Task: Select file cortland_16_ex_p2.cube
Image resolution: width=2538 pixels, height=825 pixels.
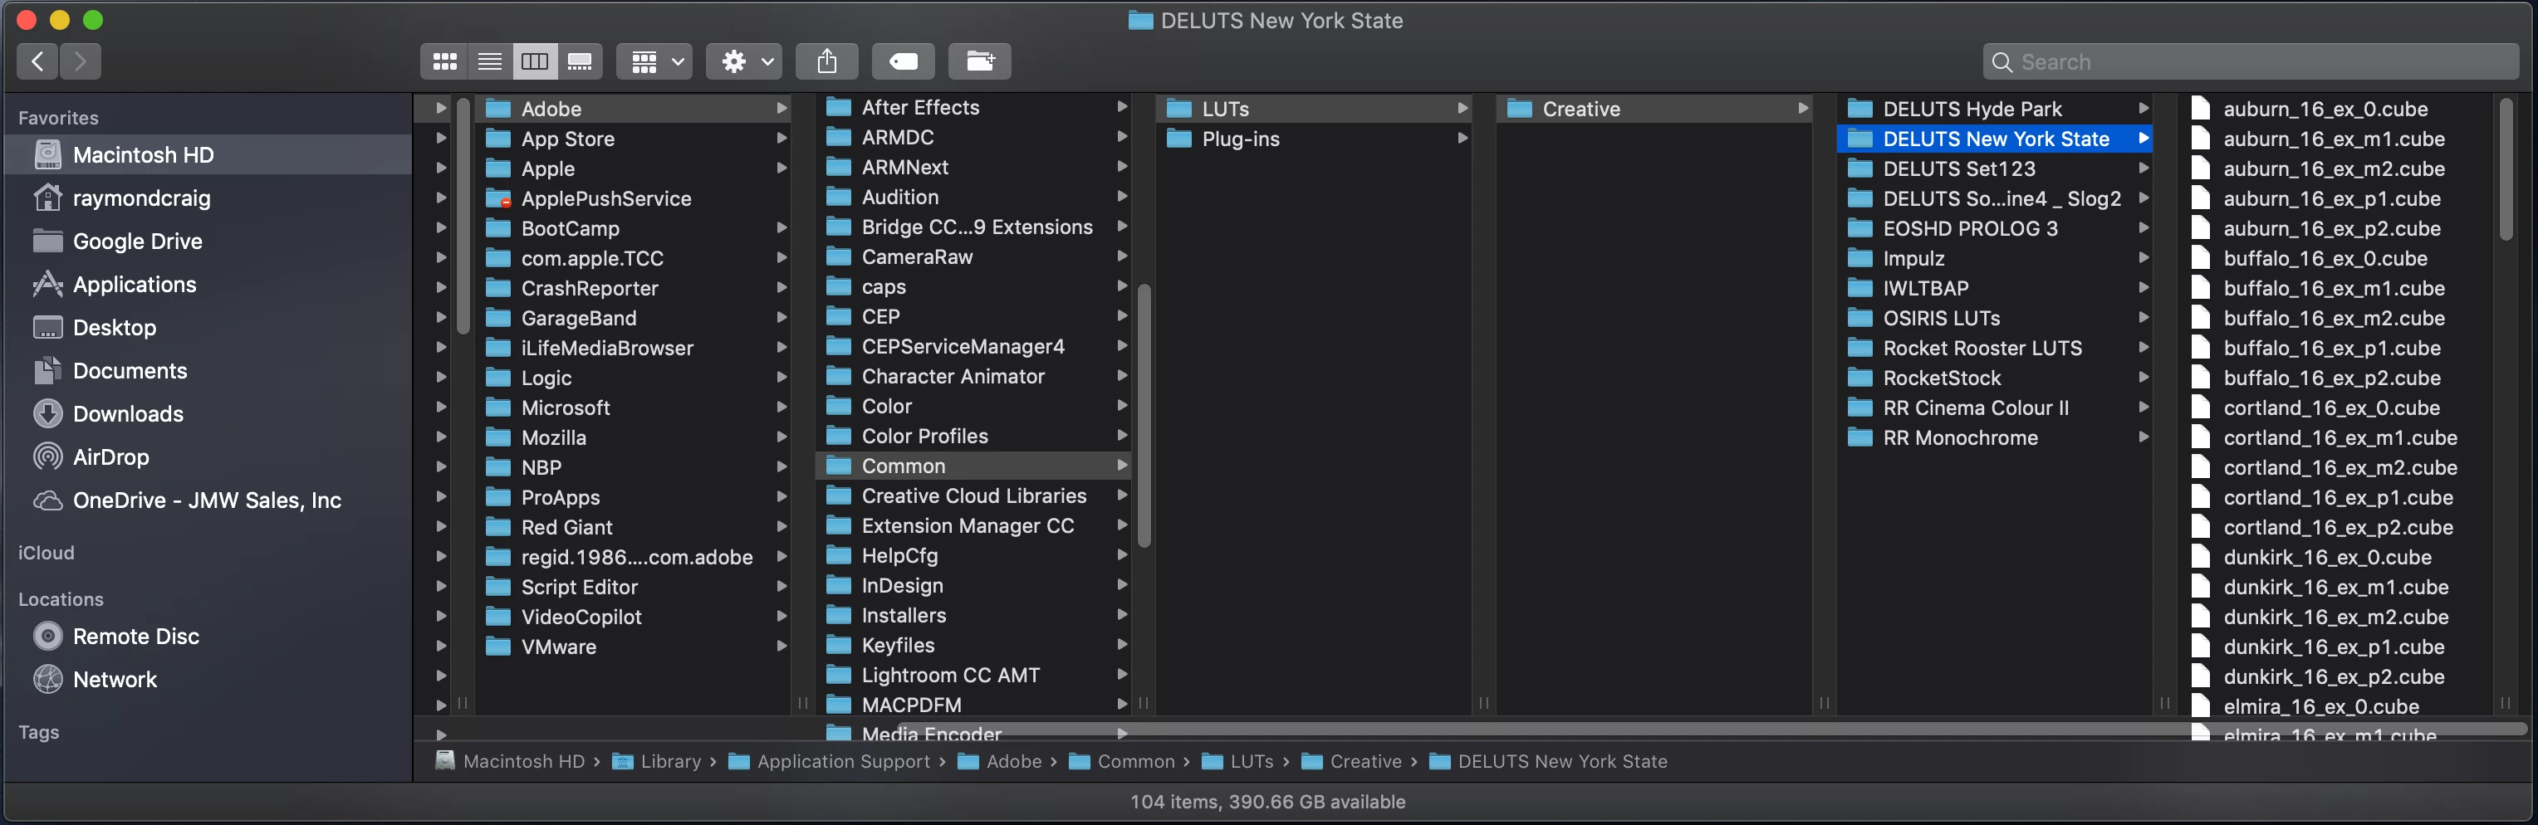Action: (x=2337, y=527)
